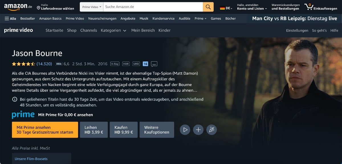Open Angebote in navigation bar

[128, 18]
